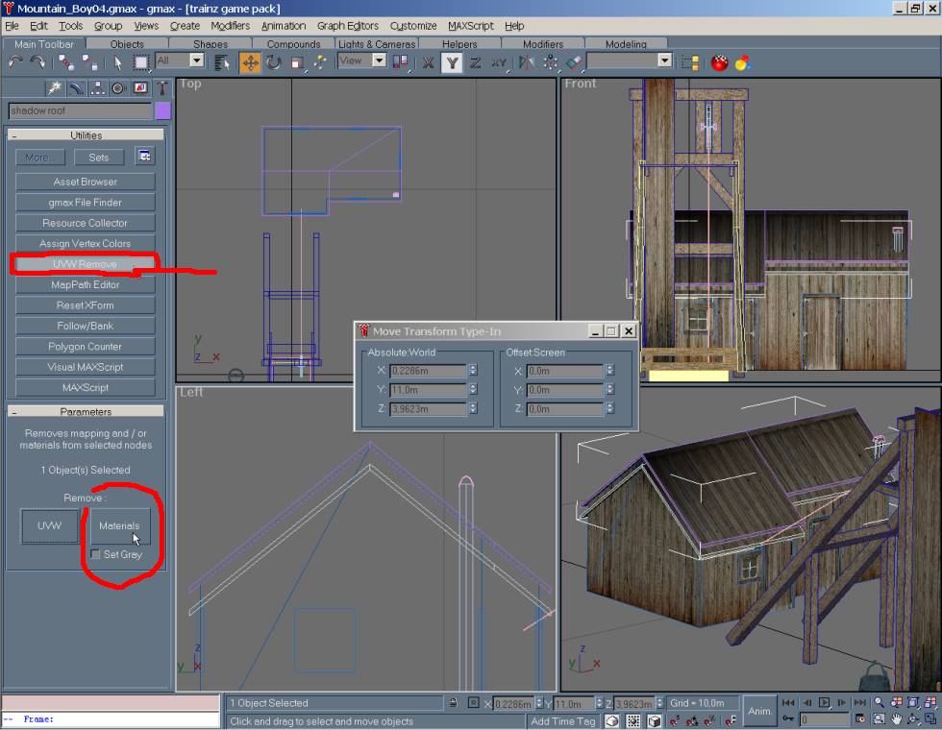The height and width of the screenshot is (730, 942).
Task: Select the Unlink Selection tool
Action: click(x=89, y=62)
